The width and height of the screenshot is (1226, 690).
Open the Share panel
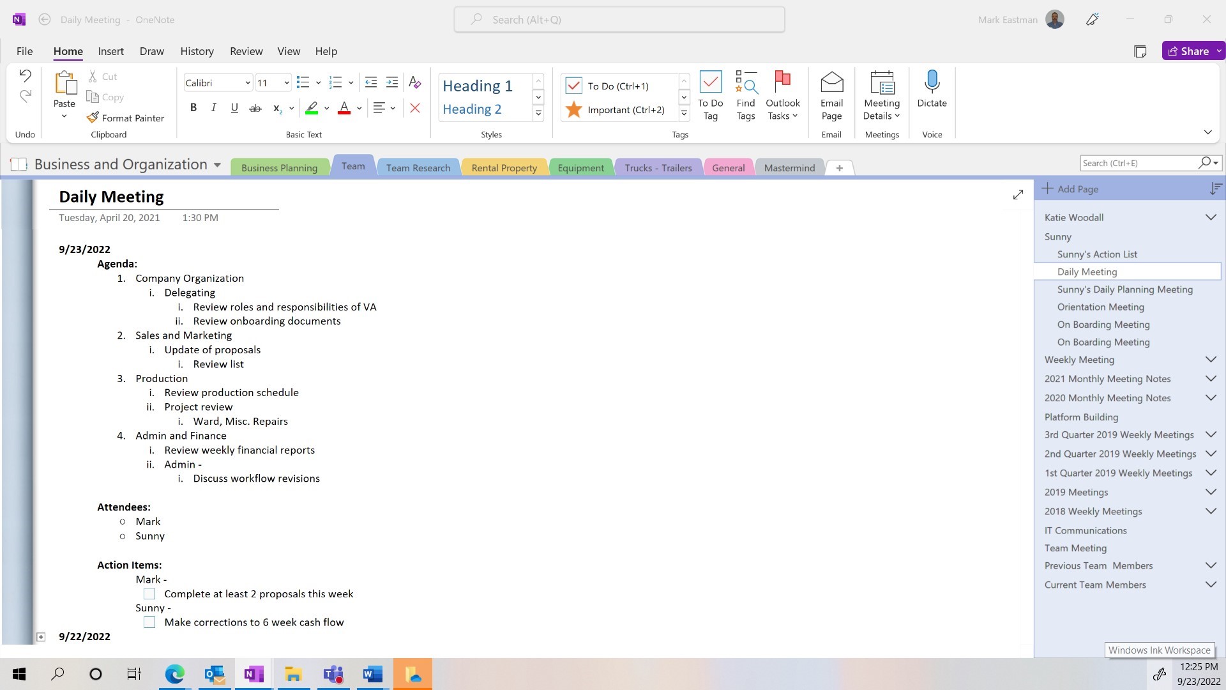pyautogui.click(x=1192, y=50)
